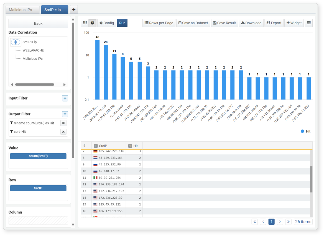
Task: Select row 89.39.201.254
Action: point(195,178)
